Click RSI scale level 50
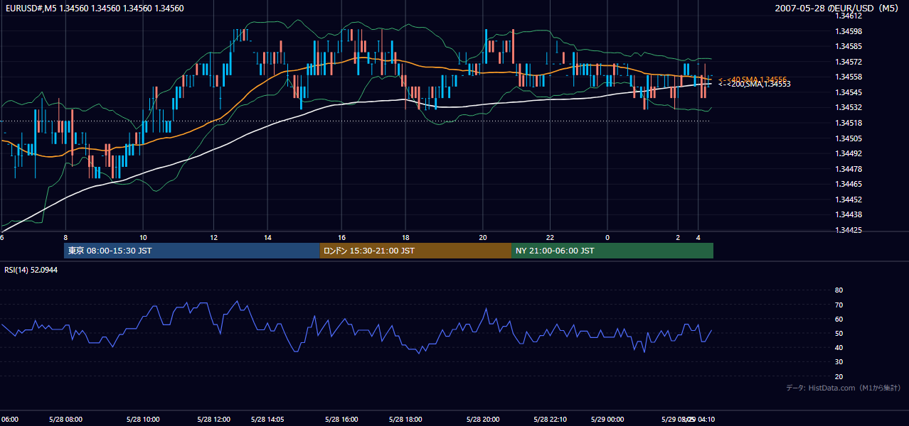 tap(839, 334)
